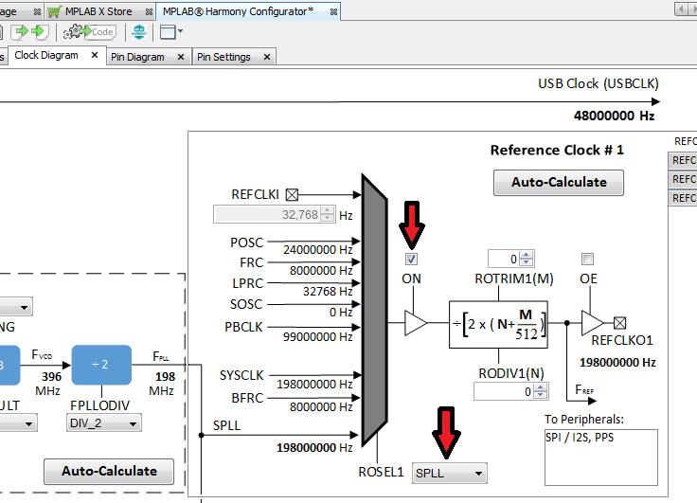Click the REFCLKI pin box
This screenshot has width=697, height=503.
[292, 194]
